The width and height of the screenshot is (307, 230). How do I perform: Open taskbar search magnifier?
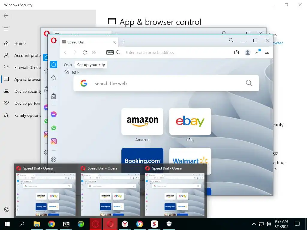point(22,224)
